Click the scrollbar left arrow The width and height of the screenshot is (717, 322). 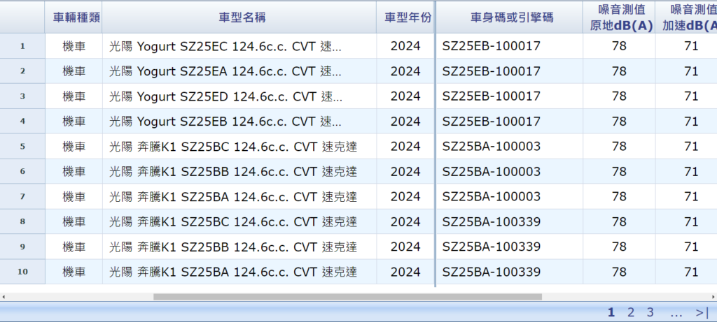tap(4, 297)
